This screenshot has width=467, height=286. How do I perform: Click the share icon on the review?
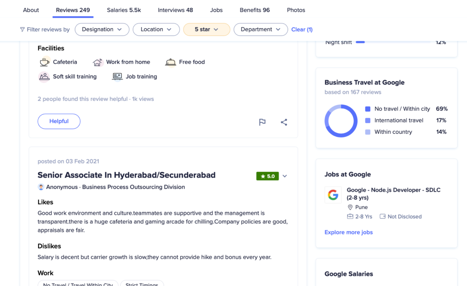284,122
